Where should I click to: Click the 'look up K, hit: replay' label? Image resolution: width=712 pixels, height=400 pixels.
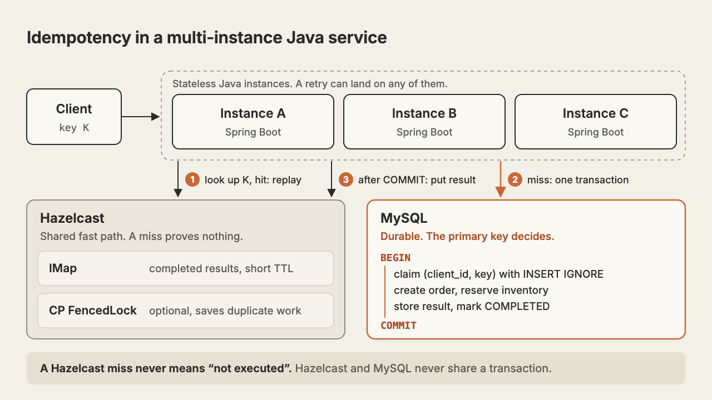pyautogui.click(x=253, y=180)
